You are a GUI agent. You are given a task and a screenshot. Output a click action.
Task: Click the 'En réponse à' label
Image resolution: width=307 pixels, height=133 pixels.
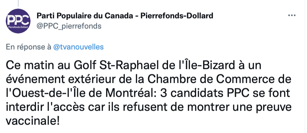pos(29,47)
